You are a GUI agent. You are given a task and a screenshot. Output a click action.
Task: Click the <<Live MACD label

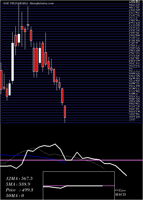[120, 193]
